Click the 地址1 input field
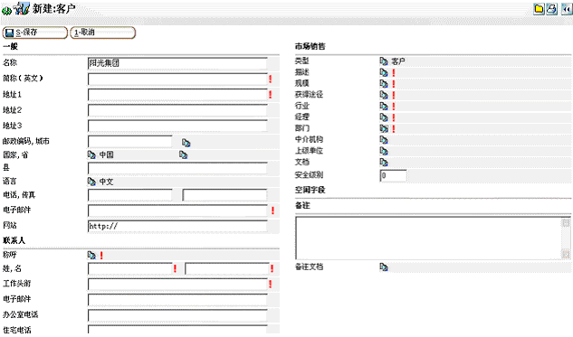 pyautogui.click(x=177, y=95)
